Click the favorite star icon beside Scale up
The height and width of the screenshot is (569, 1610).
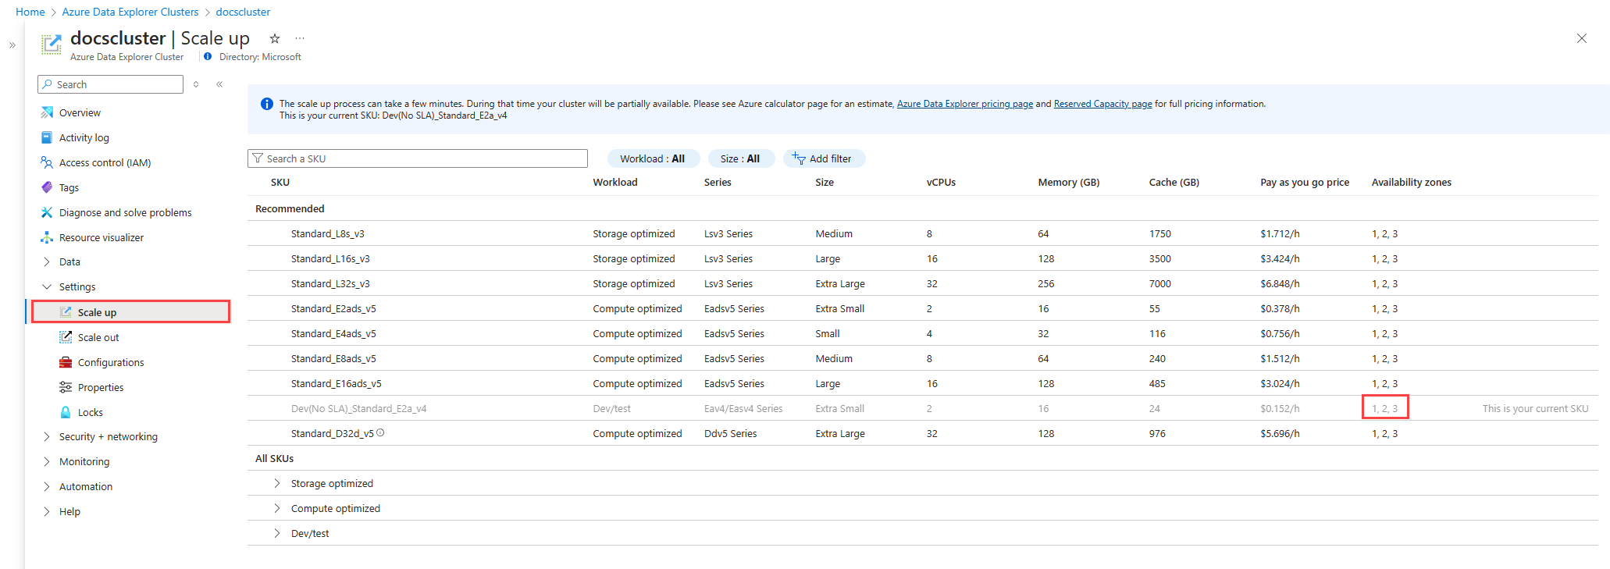click(275, 38)
